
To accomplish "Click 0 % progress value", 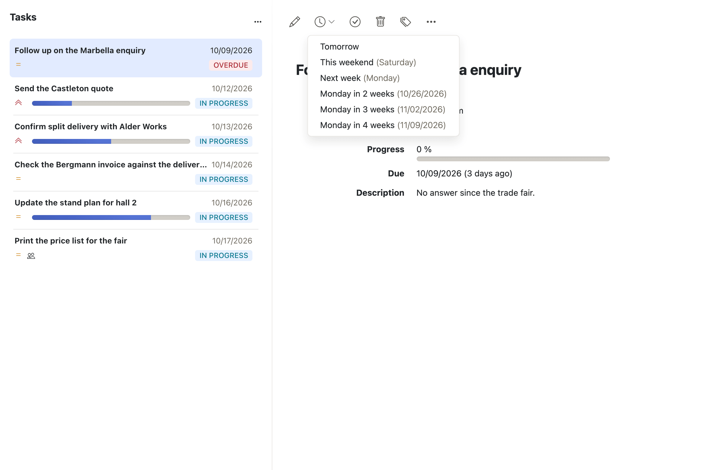I will [424, 150].
